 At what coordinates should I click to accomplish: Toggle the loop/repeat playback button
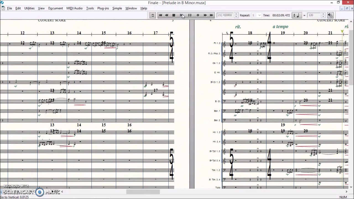coord(153,15)
